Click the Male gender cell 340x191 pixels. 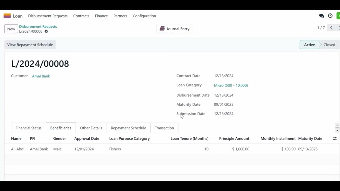57,149
